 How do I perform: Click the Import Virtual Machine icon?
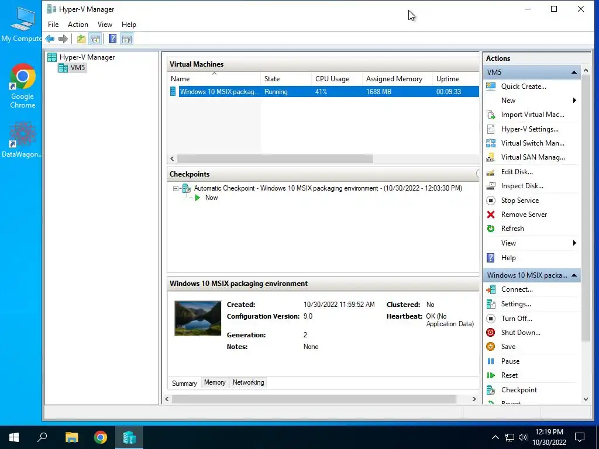pyautogui.click(x=491, y=115)
